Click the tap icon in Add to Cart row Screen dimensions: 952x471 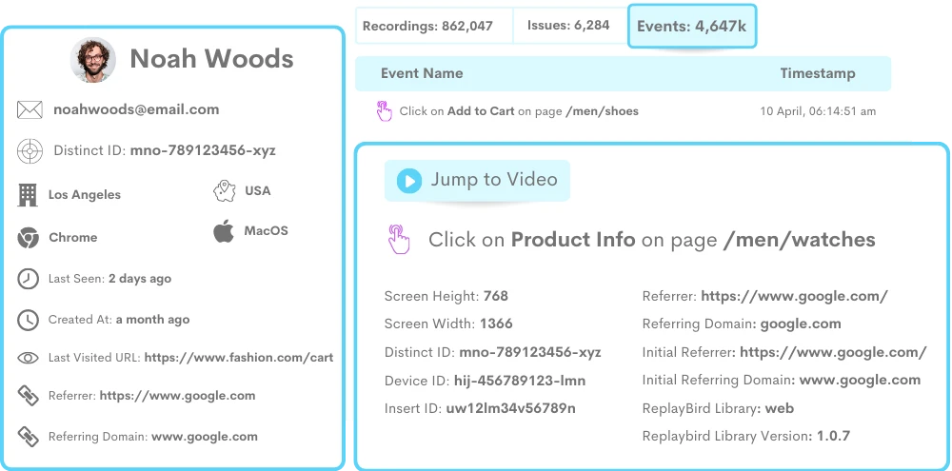click(384, 111)
